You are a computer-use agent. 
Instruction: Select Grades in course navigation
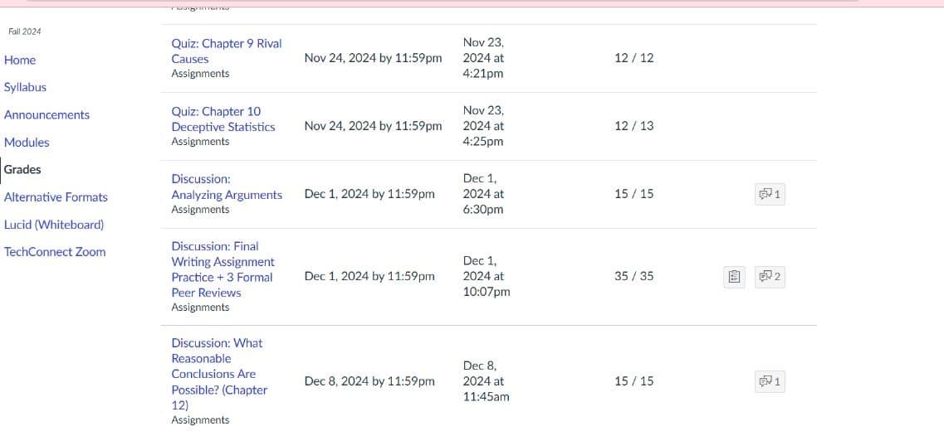[22, 170]
